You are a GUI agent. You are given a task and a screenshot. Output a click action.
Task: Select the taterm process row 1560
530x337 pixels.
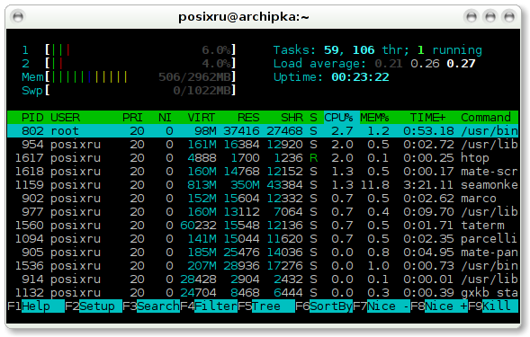(x=263, y=226)
